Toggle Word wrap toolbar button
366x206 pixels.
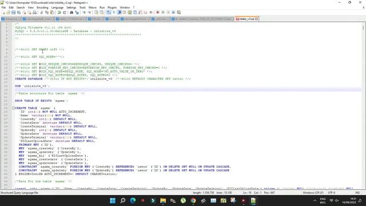pos(109,12)
